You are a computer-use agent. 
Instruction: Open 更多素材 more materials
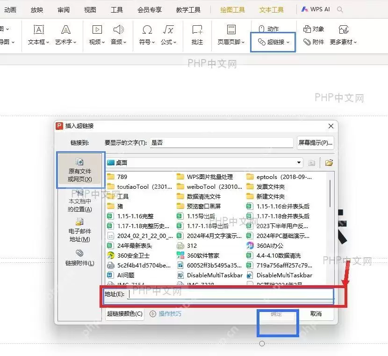tap(343, 35)
